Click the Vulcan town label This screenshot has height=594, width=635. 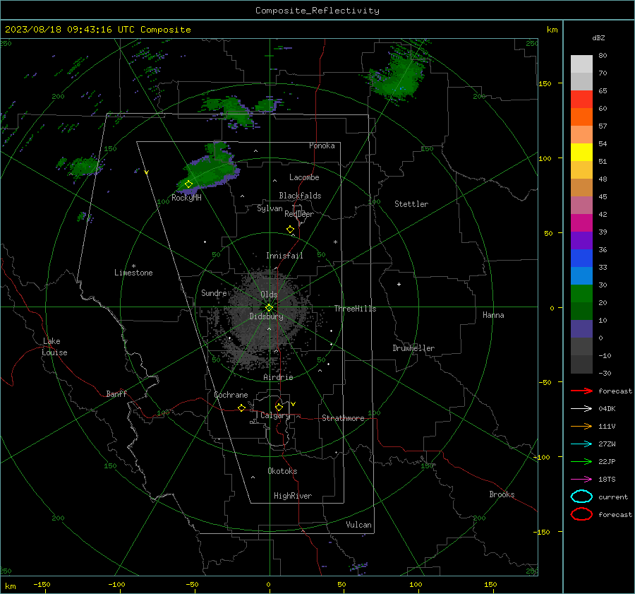(x=358, y=525)
